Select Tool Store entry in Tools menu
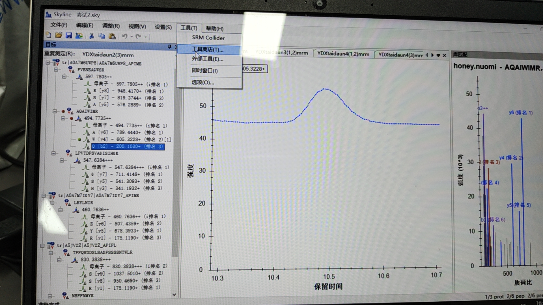Viewport: 543px width, 305px height. 208,50
